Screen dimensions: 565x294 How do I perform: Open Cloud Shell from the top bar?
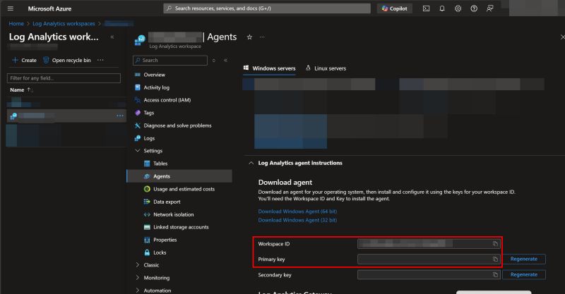click(426, 8)
